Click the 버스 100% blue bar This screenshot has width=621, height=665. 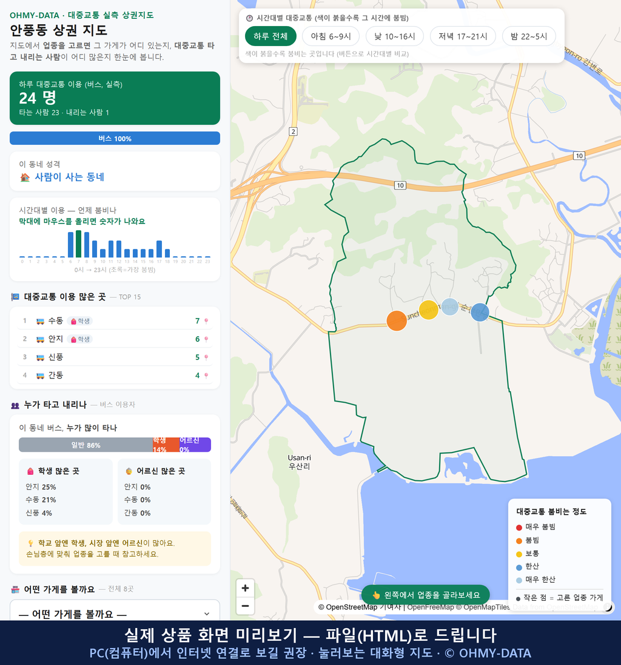[115, 138]
